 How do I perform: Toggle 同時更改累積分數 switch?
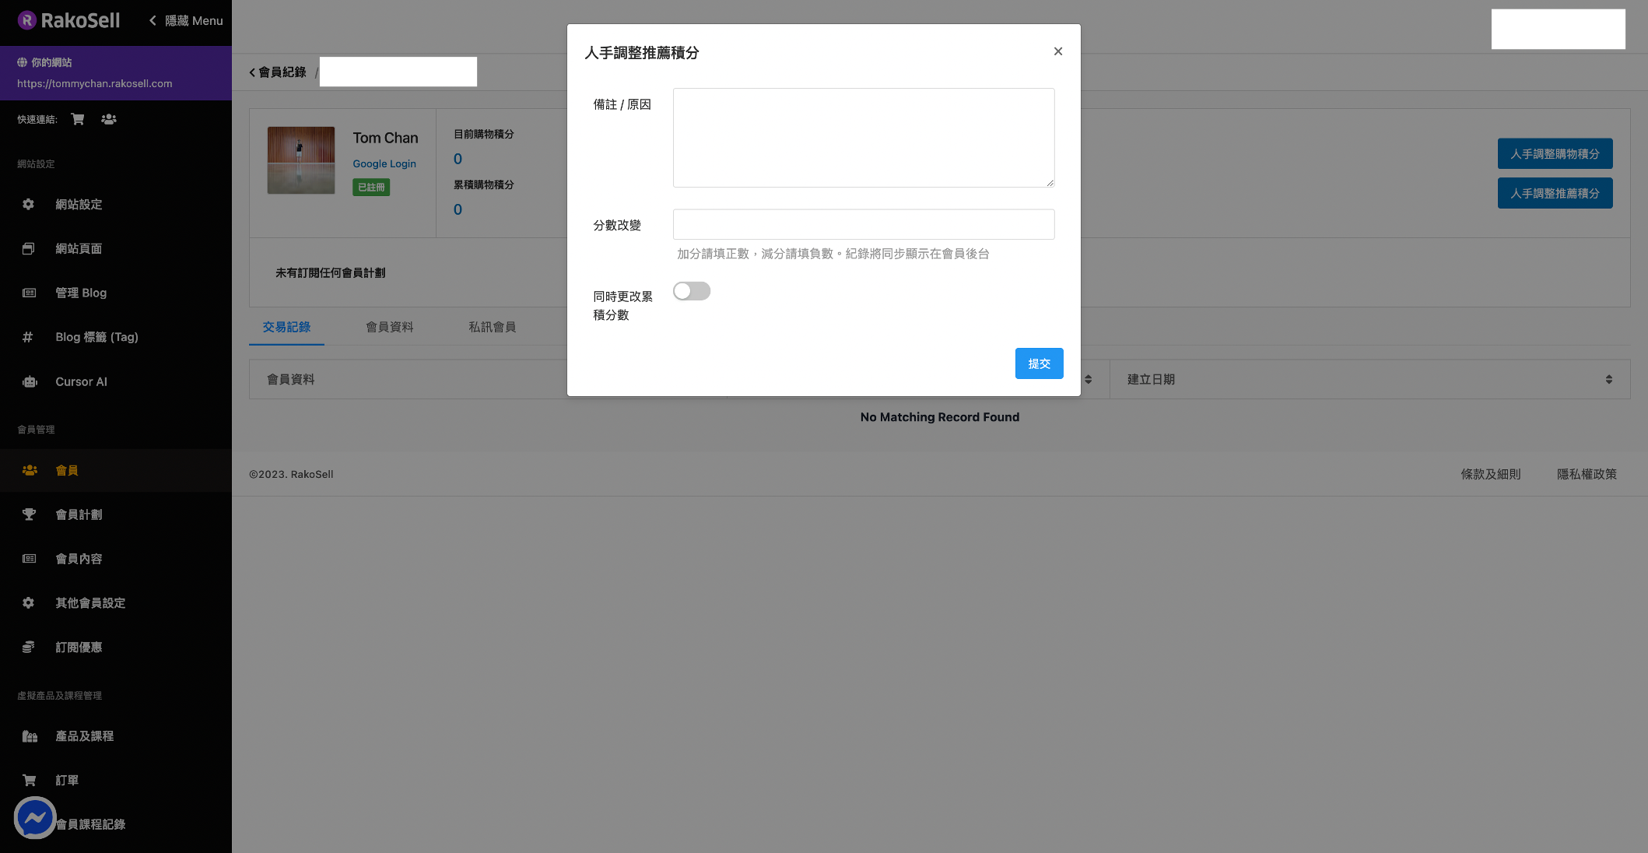(691, 291)
